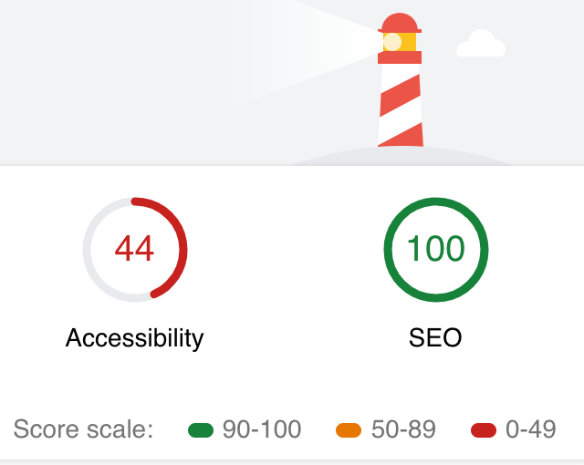584x465 pixels.
Task: Click the orange 50-89 legend pill
Action: [x=349, y=430]
